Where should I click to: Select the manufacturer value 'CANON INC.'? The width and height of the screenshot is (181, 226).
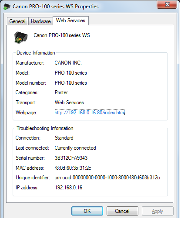[68, 63]
